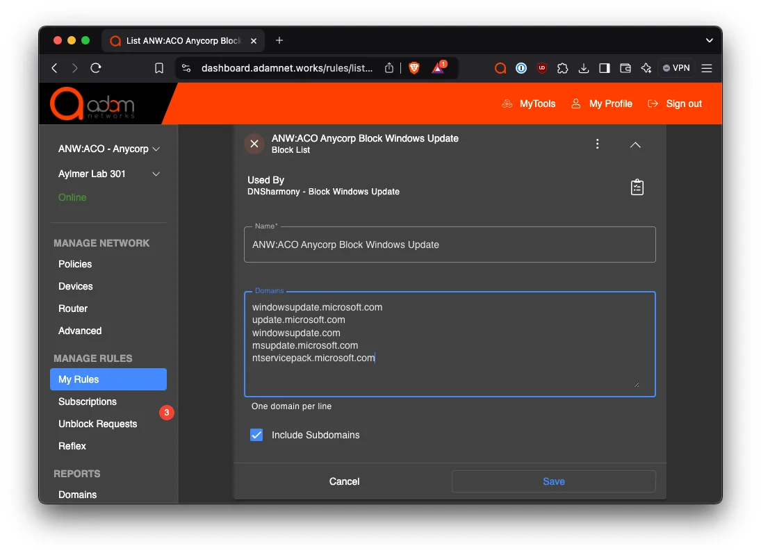
Task: Open the tab search chevron at the window's top right
Action: (709, 41)
